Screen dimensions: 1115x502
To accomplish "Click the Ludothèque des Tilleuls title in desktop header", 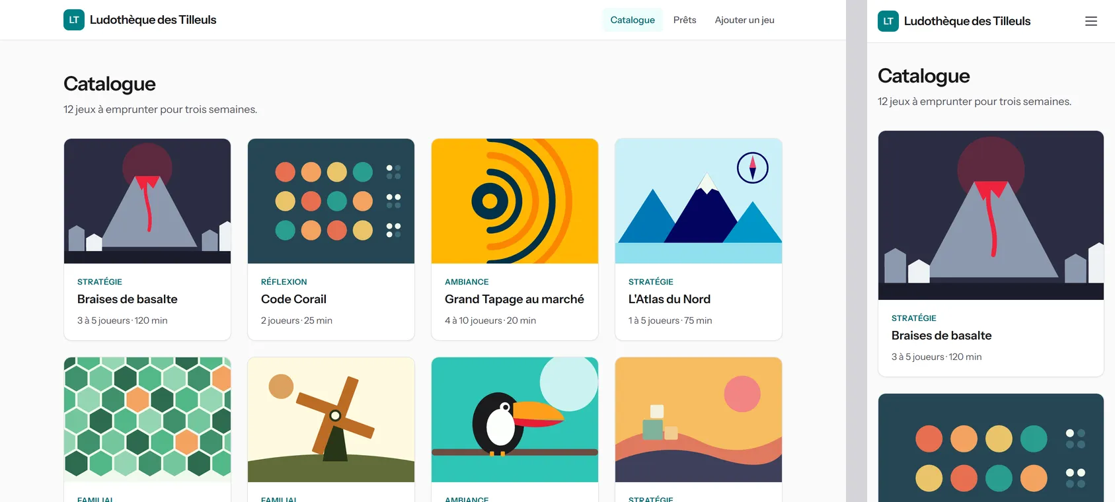I will point(153,20).
